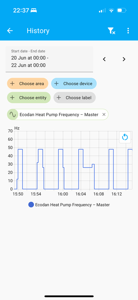Remove Ecodan Heat Pump Frequency entity chip

(x=104, y=114)
